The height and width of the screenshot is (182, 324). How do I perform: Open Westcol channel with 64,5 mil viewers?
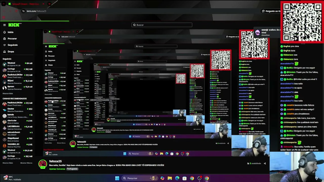coord(18,151)
